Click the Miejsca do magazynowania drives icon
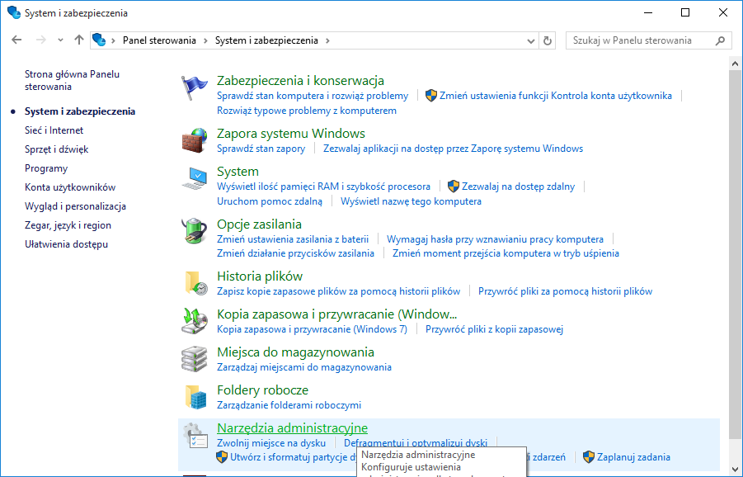743x477 pixels. click(195, 359)
